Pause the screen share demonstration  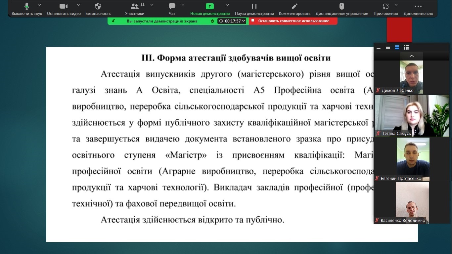254,7
